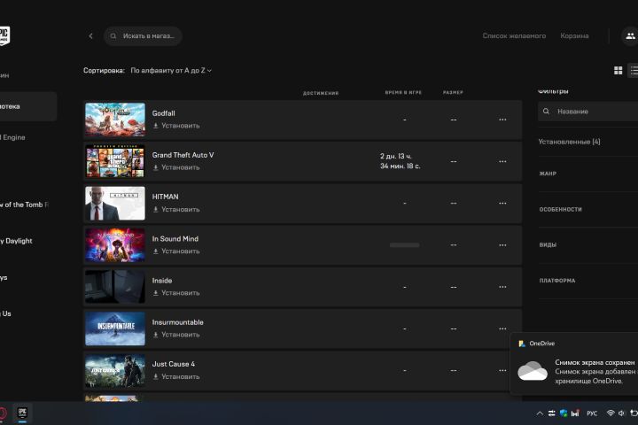Show hidden tray icons chevron

tap(540, 413)
